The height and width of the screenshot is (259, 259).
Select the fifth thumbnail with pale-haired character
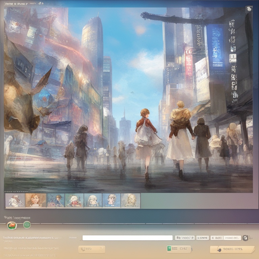click(93, 200)
